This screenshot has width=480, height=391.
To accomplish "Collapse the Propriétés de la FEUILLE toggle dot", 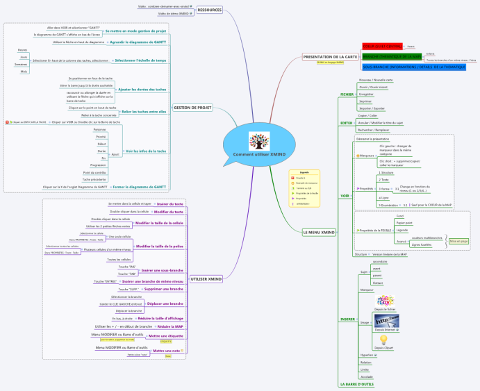I will pyautogui.click(x=392, y=231).
